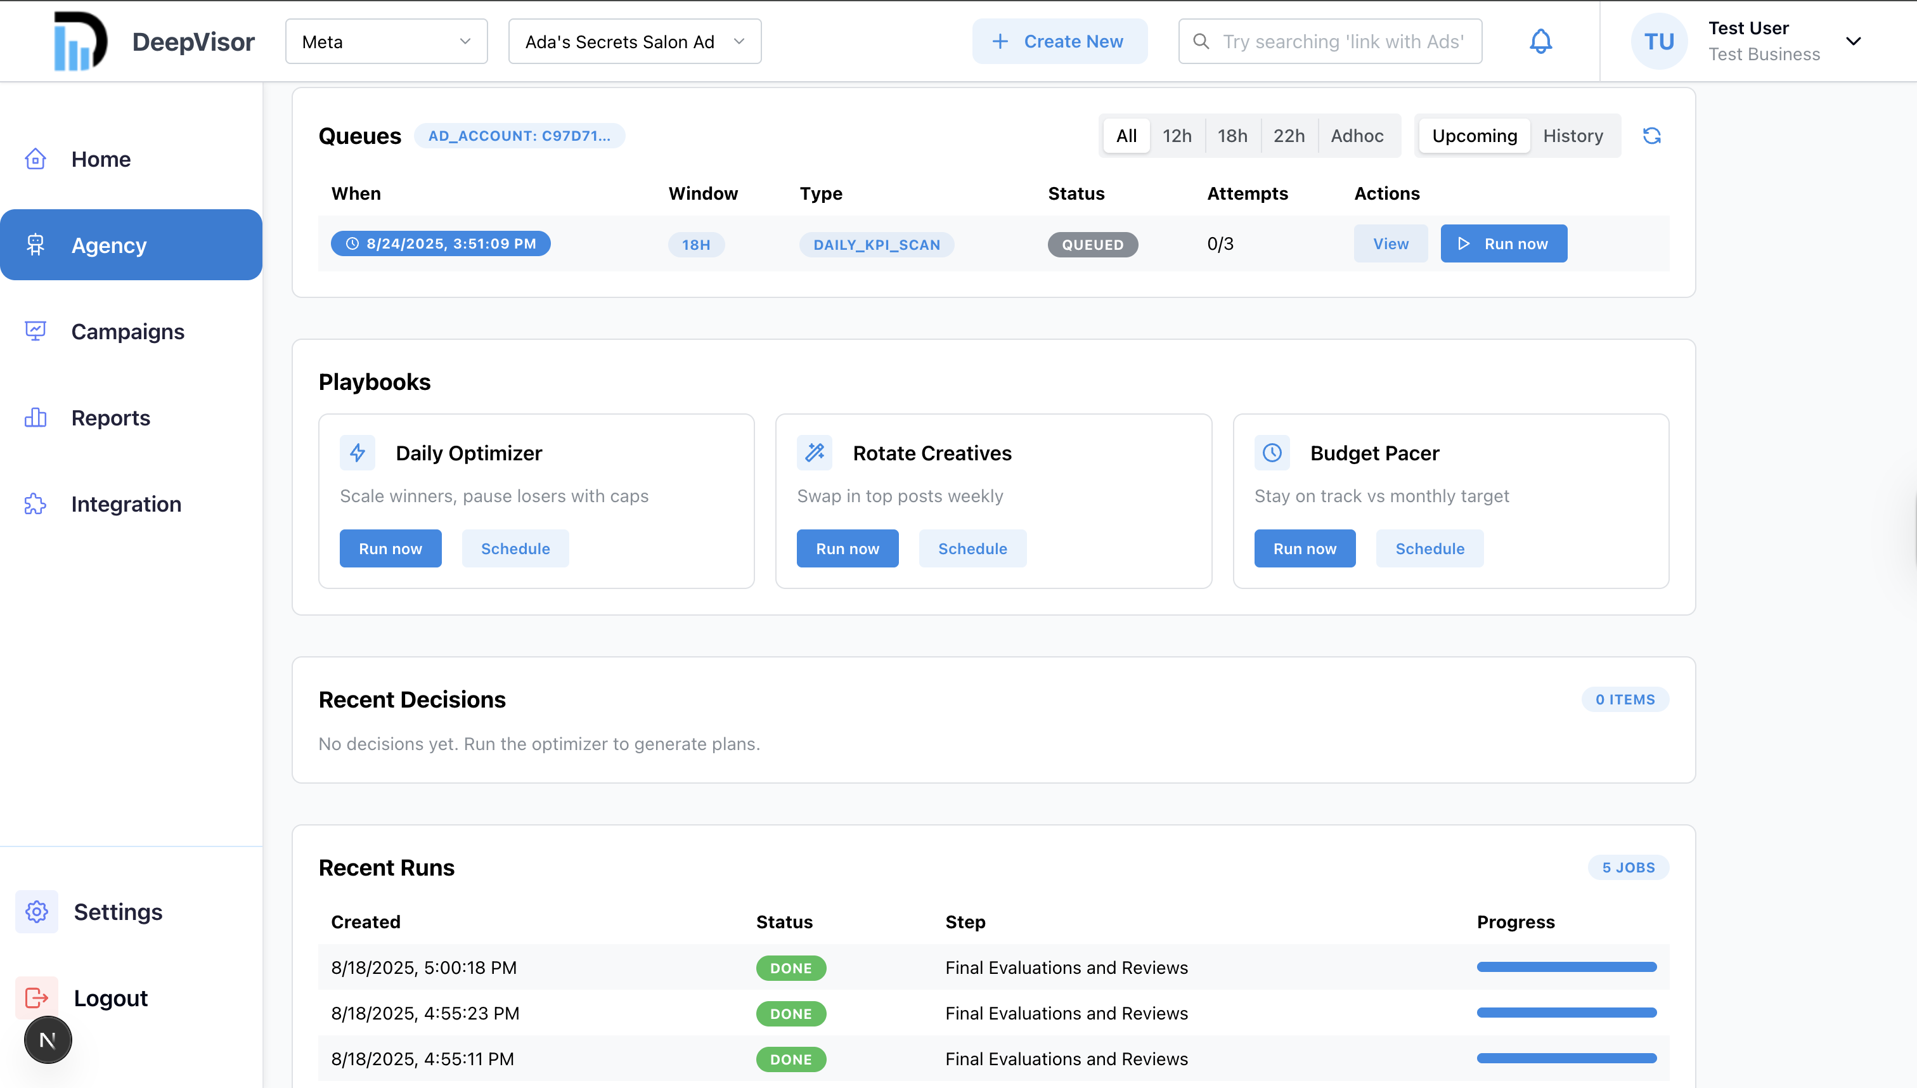Click the round N badge icon
The height and width of the screenshot is (1088, 1917).
click(x=48, y=1039)
